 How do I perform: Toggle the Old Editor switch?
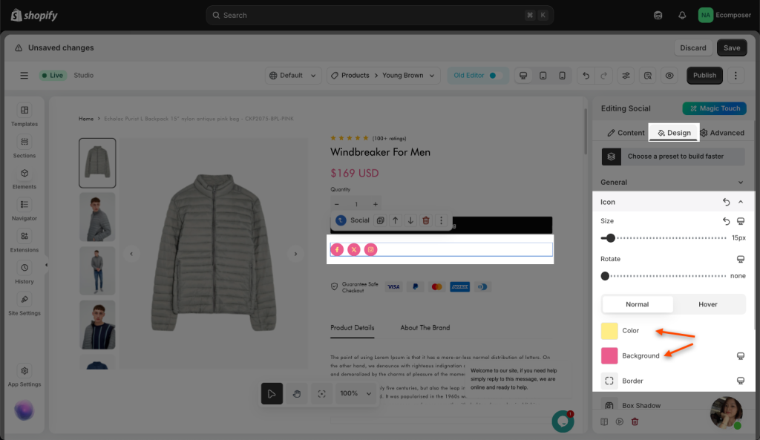click(492, 76)
